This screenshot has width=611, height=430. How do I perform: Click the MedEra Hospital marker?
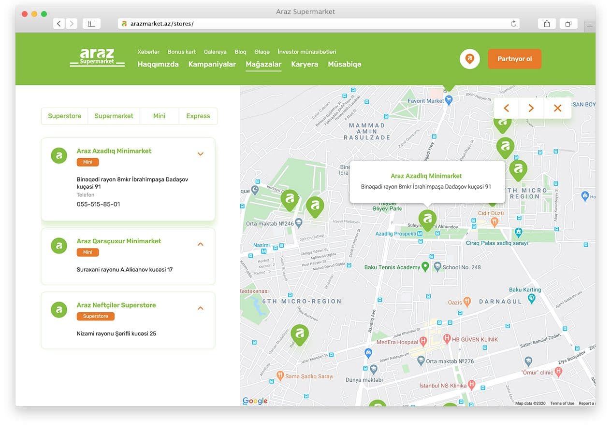click(x=423, y=342)
